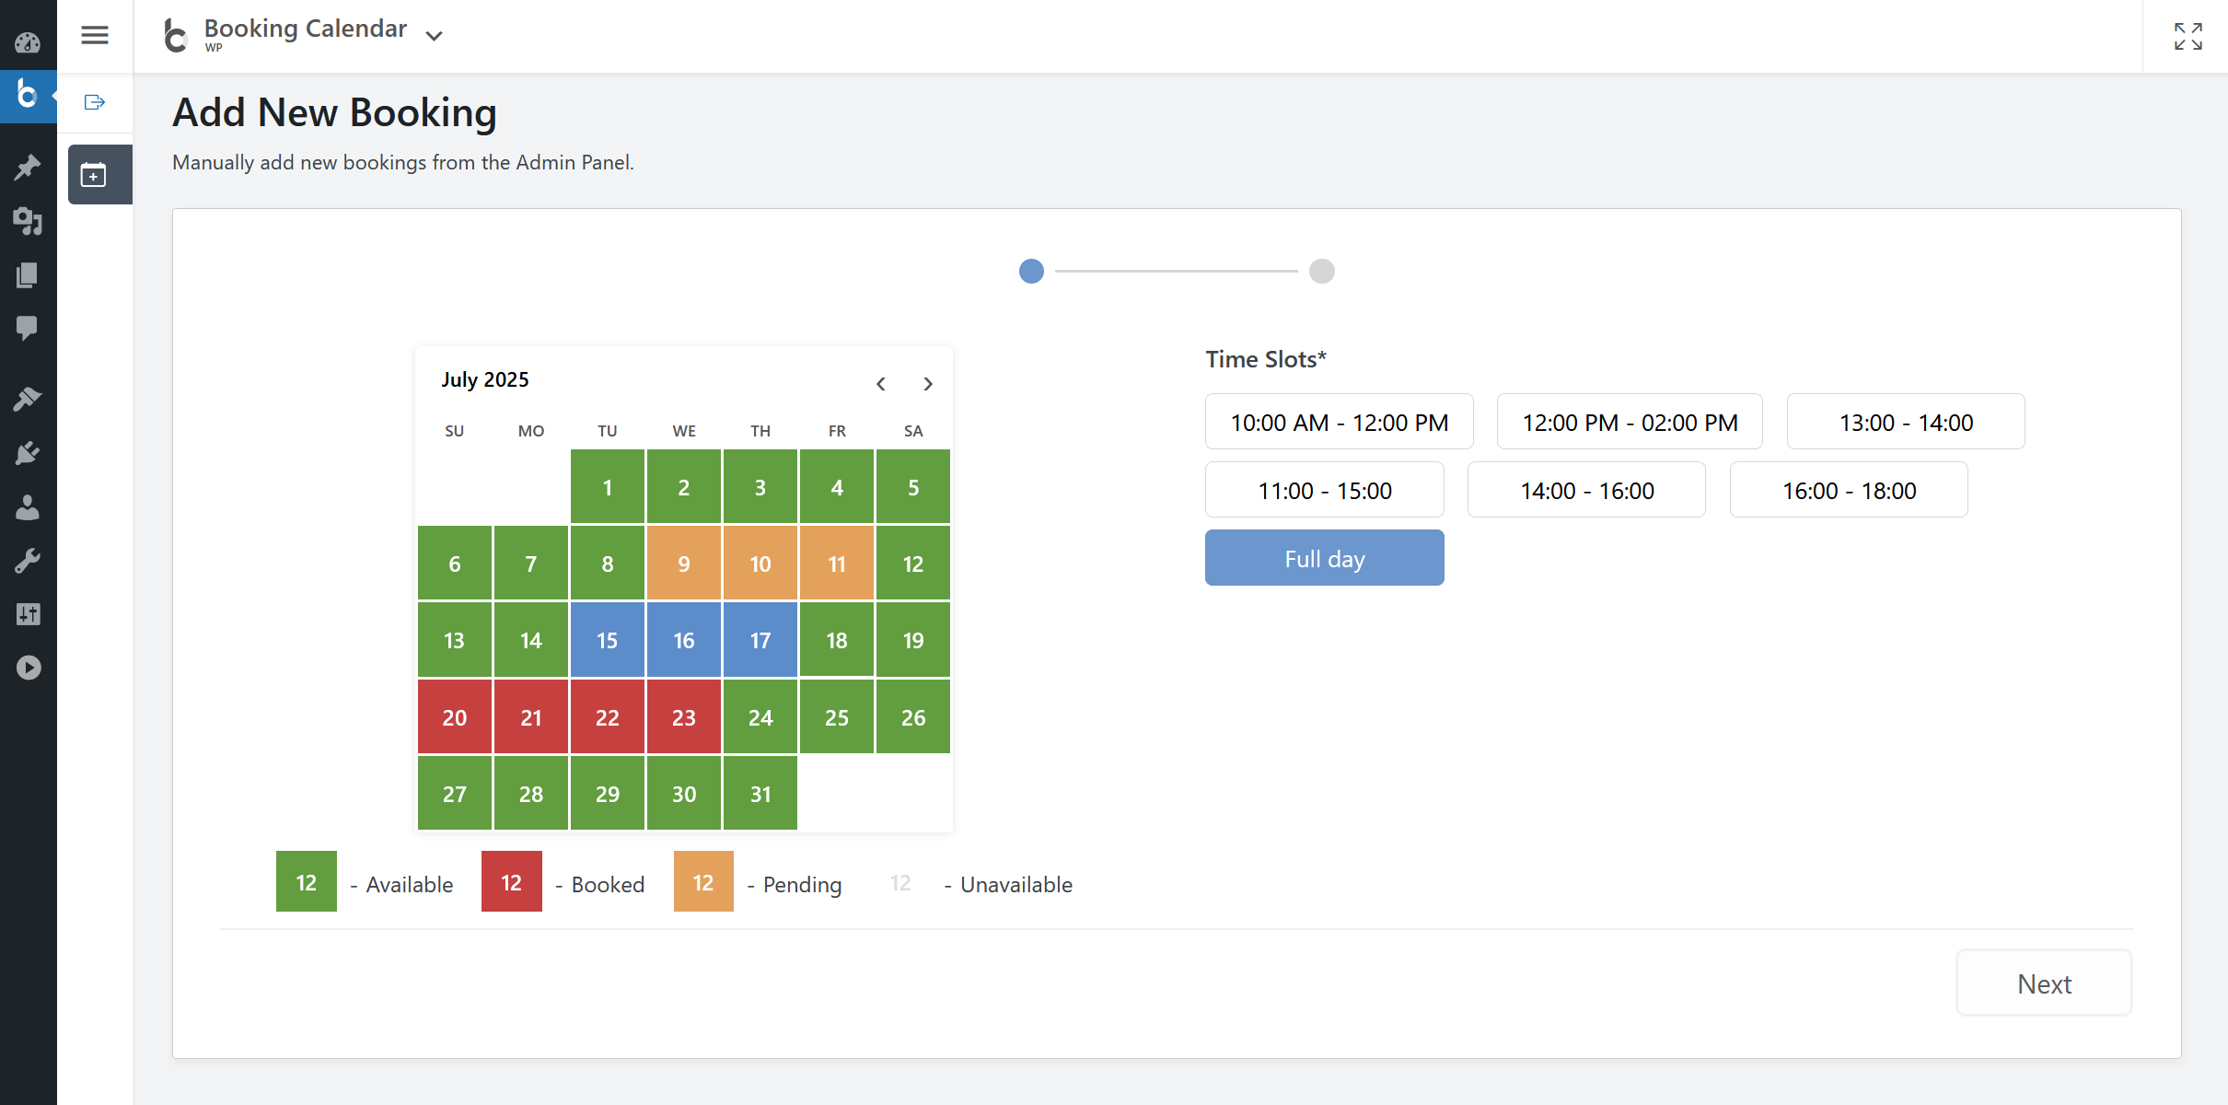Go to previous month in the calendar
The width and height of the screenshot is (2228, 1105).
(x=881, y=384)
